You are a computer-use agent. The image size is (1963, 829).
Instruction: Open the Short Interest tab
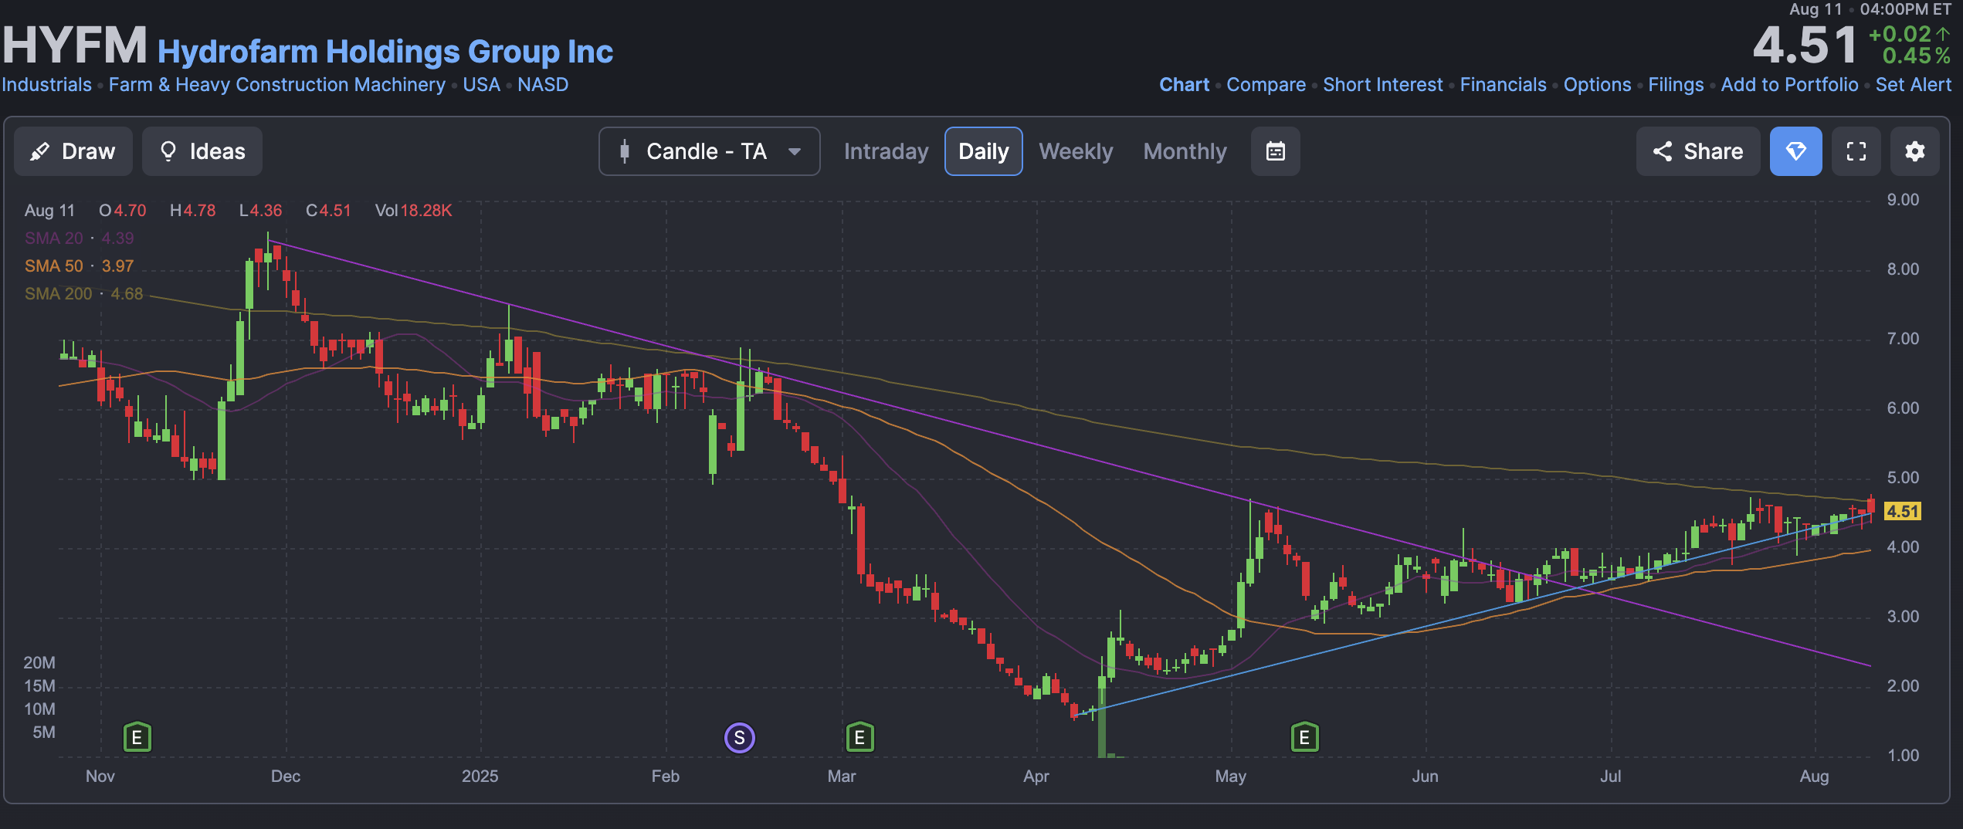(x=1382, y=85)
